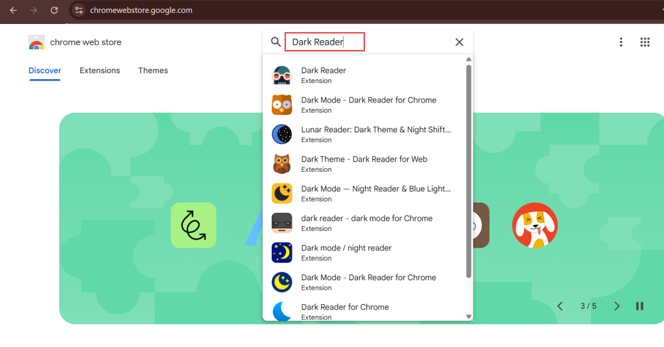Select first Dark Reader suggestion text
The image size is (664, 347).
click(x=324, y=70)
